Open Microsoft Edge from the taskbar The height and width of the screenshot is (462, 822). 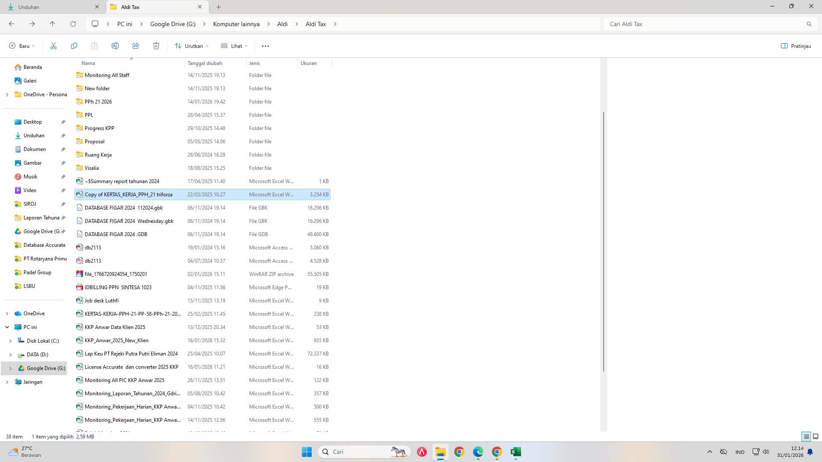[x=478, y=452]
